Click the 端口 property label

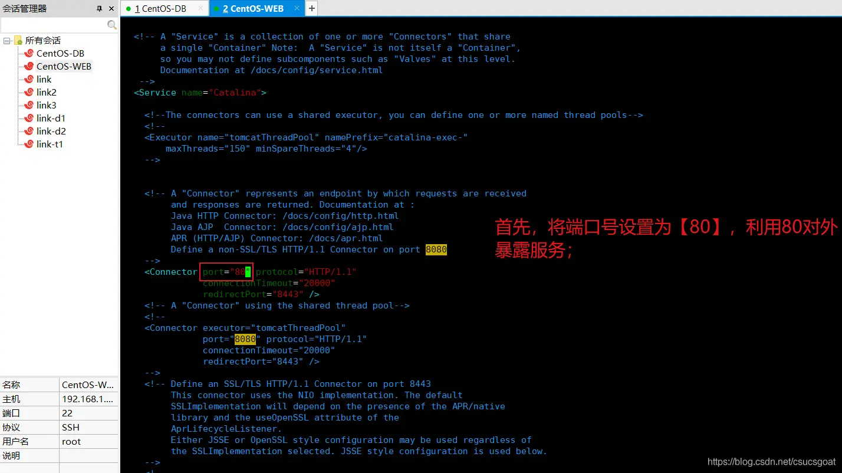11,413
